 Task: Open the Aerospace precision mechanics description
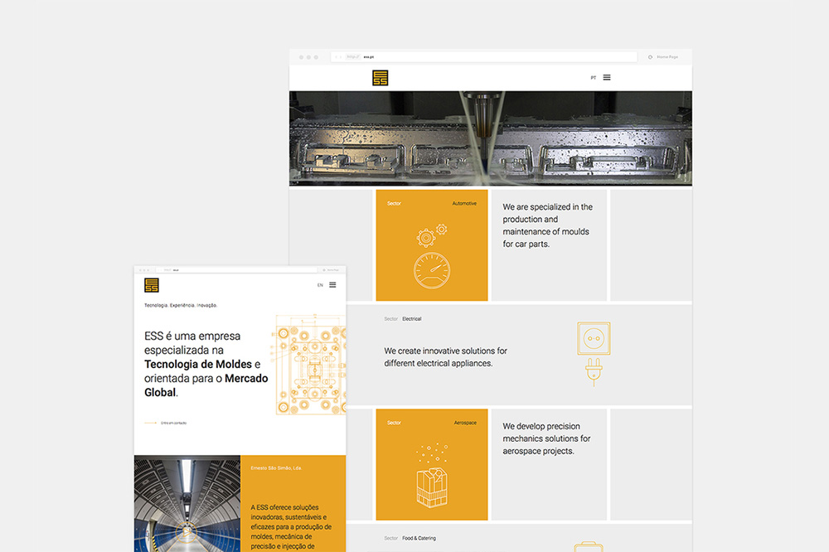pos(547,438)
